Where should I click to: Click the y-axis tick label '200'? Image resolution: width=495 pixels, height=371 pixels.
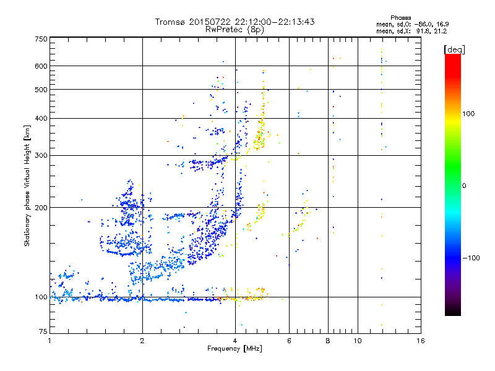(41, 208)
